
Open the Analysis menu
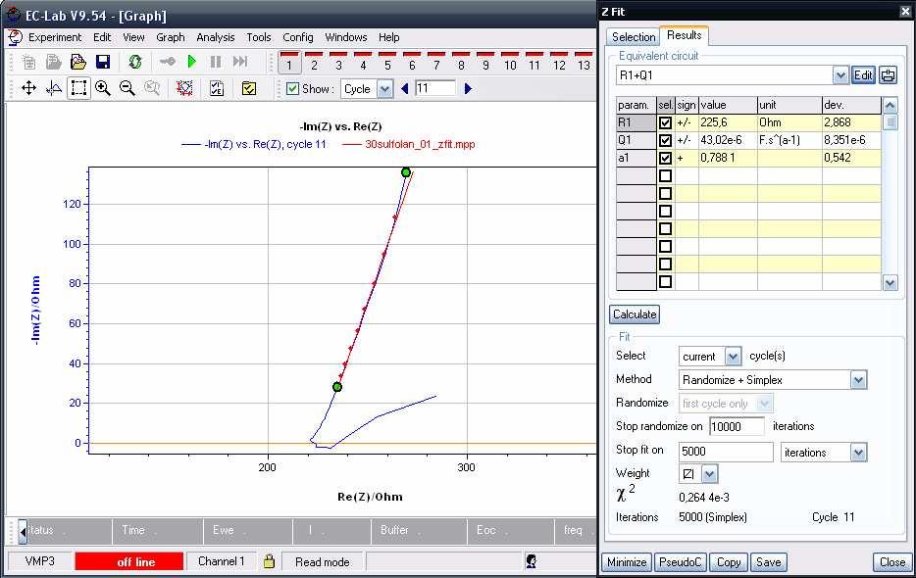click(216, 37)
